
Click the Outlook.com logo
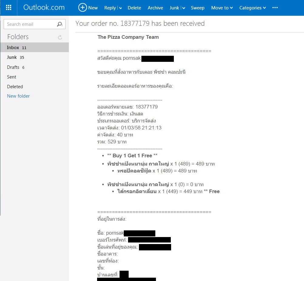44,8
